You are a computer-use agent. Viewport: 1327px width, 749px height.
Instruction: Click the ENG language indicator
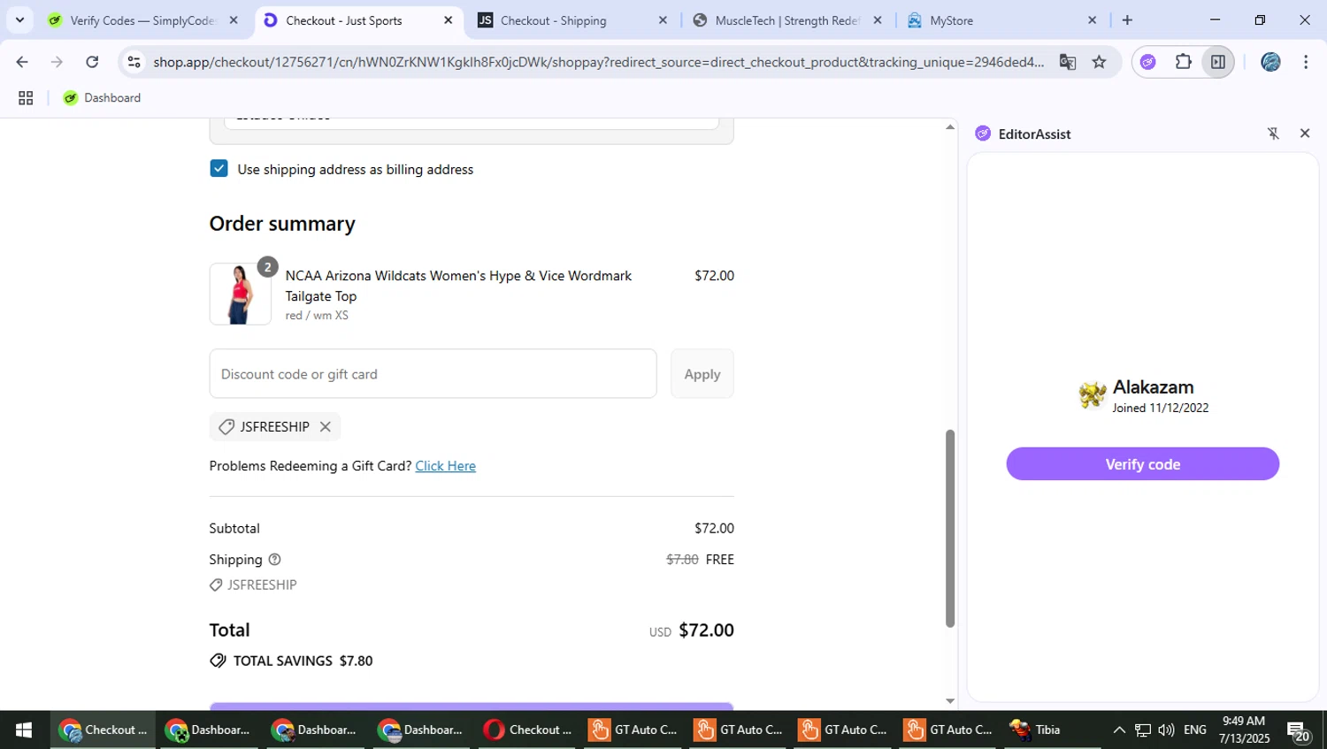[x=1195, y=730]
